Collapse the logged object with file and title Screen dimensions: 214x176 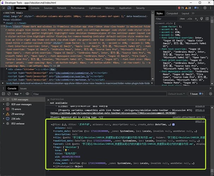coord(52,125)
